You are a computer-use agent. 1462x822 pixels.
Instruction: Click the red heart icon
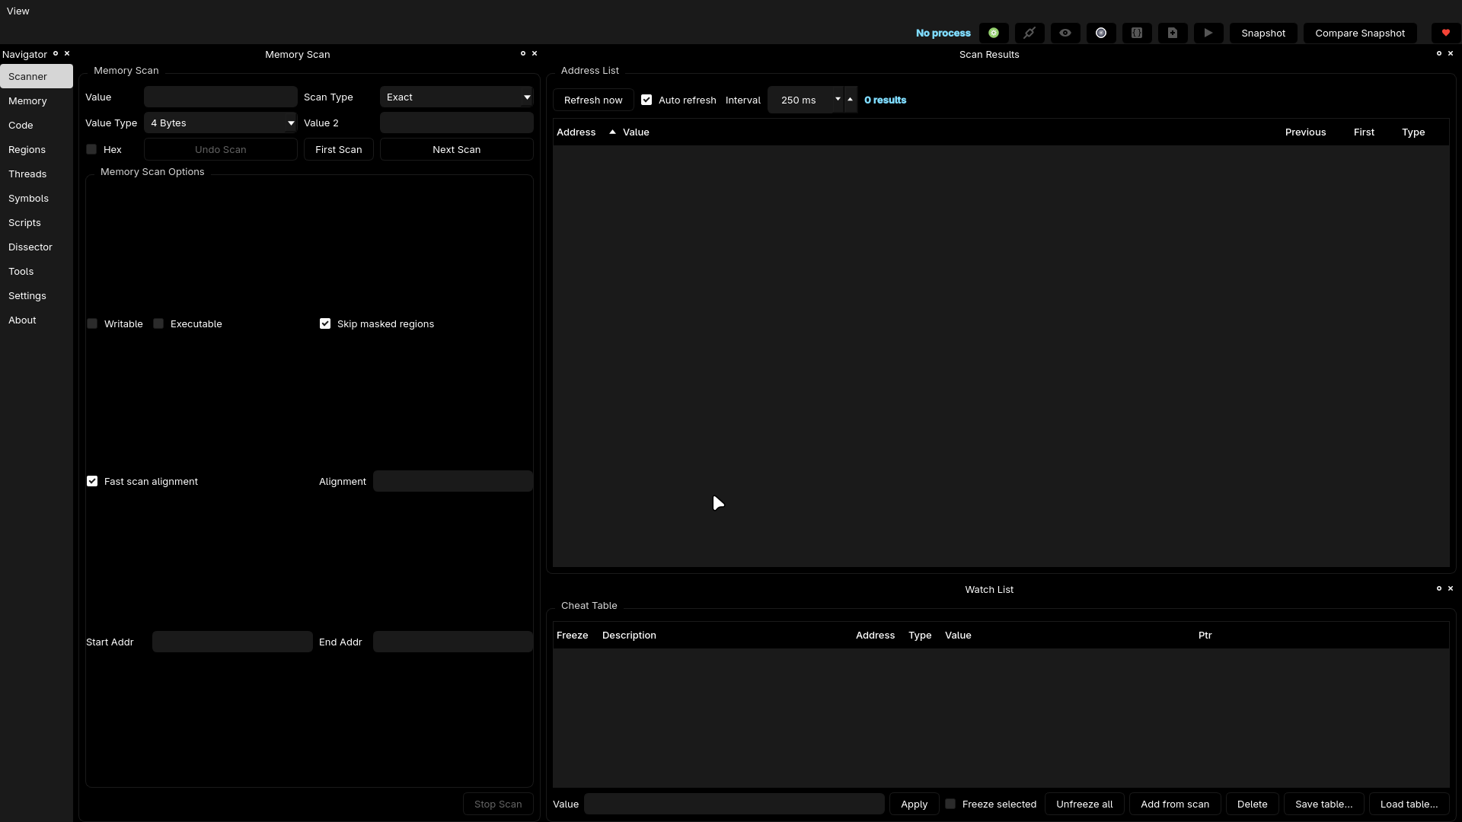[x=1446, y=33]
